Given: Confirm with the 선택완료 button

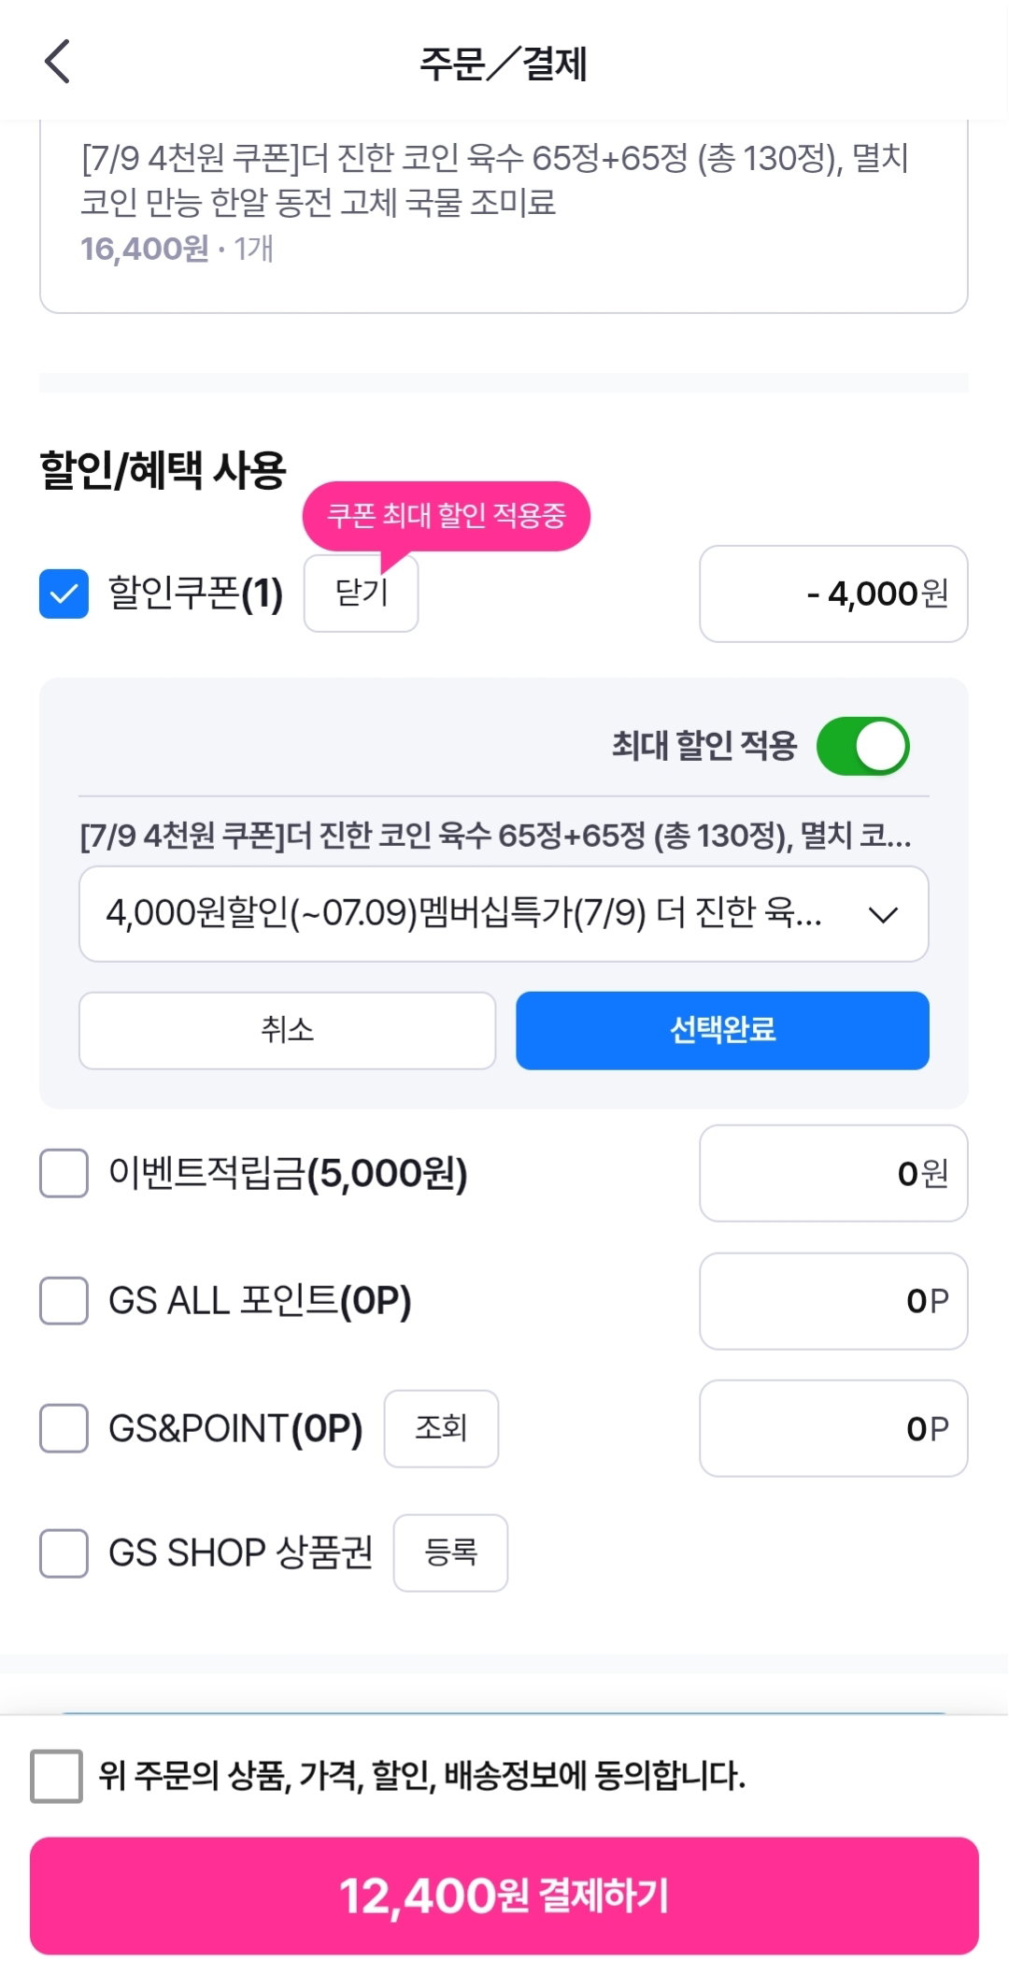Looking at the screenshot, I should 722,1030.
